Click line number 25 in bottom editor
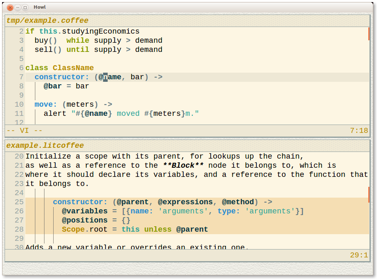 19,202
